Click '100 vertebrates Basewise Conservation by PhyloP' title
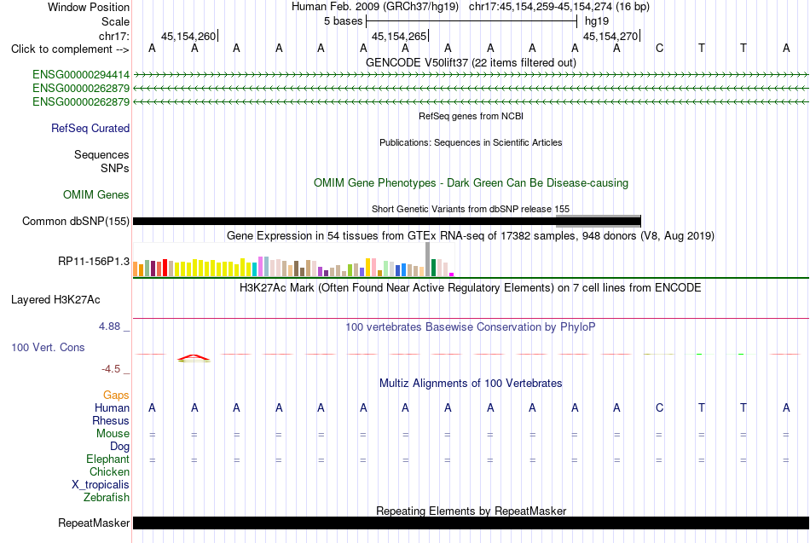The image size is (810, 543). 471,327
